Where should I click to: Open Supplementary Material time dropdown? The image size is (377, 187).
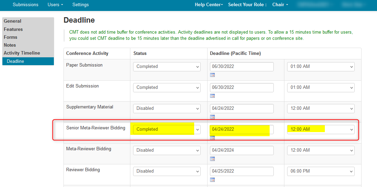click(321, 108)
